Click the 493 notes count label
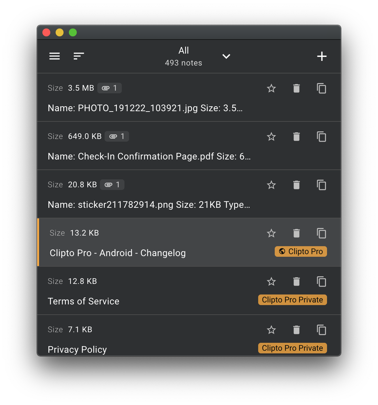This screenshot has height=405, width=378. click(x=183, y=63)
